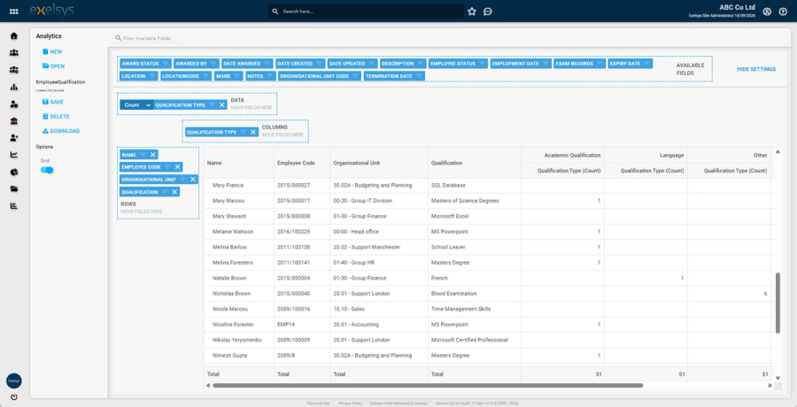Screen dimensions: 797x407
Task: Click the power logout icon
Action: click(x=13, y=397)
